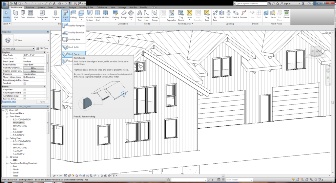Select the Vertical opening tool
This screenshot has width=336, height=183.
point(236,14)
